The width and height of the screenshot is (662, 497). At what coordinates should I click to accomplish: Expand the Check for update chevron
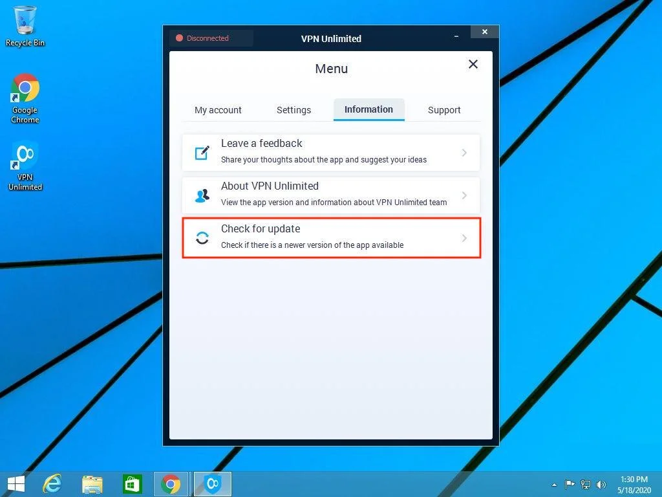coord(464,238)
